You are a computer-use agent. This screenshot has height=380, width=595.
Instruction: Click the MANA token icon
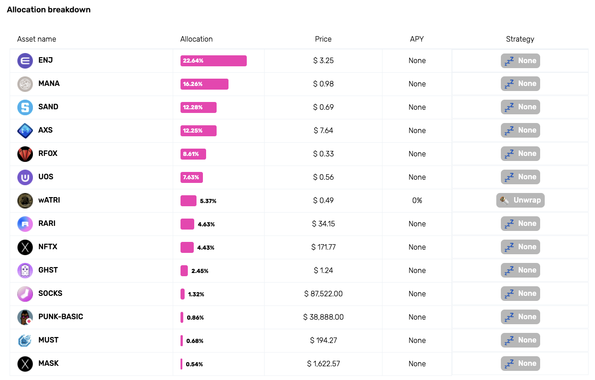pos(25,84)
